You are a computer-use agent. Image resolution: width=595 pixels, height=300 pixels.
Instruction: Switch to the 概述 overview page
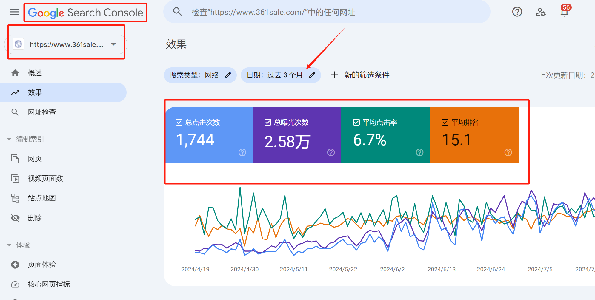(x=35, y=72)
